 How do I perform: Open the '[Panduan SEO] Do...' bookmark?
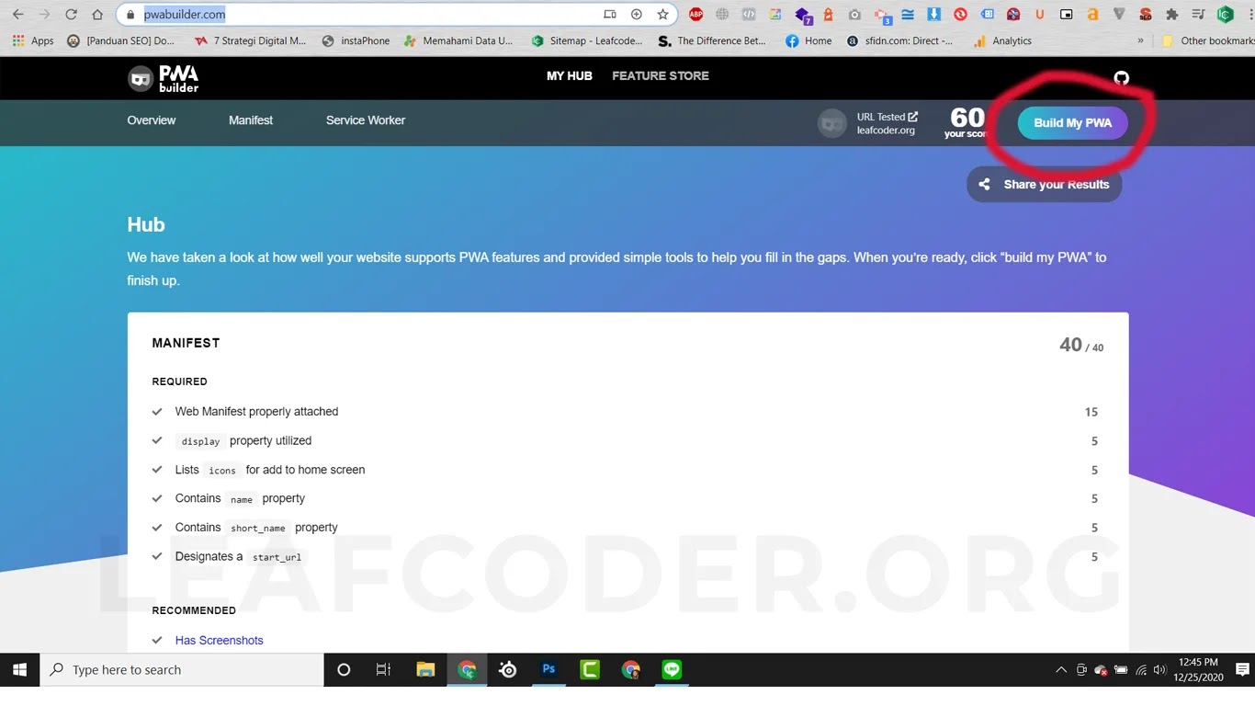pos(120,41)
